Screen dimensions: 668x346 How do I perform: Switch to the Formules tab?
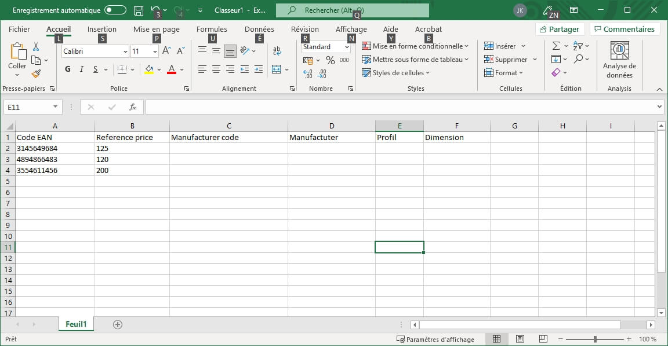pyautogui.click(x=212, y=29)
